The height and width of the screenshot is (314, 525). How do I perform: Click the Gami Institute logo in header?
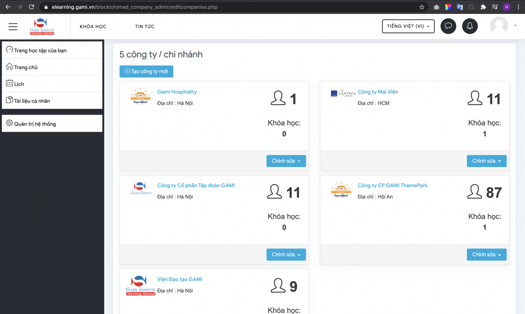[x=42, y=27]
